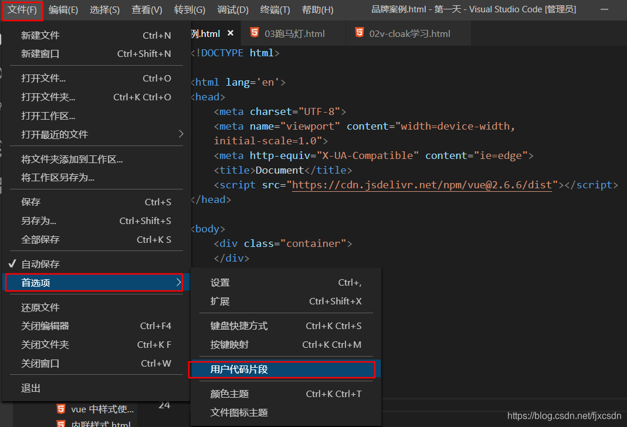Switch to 02v-cloak学习.html tab
The height and width of the screenshot is (427, 627).
(x=409, y=34)
